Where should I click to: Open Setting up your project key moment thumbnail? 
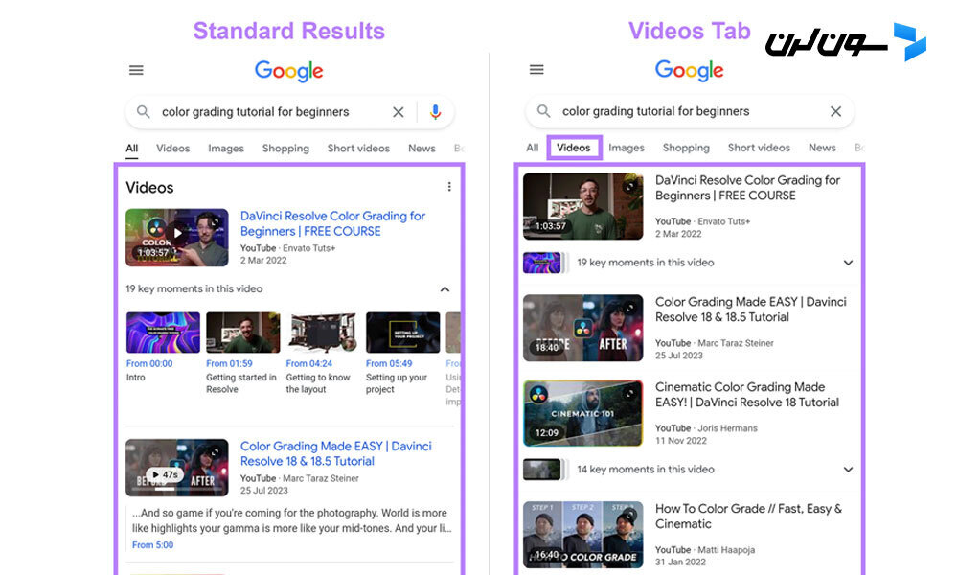pyautogui.click(x=402, y=333)
